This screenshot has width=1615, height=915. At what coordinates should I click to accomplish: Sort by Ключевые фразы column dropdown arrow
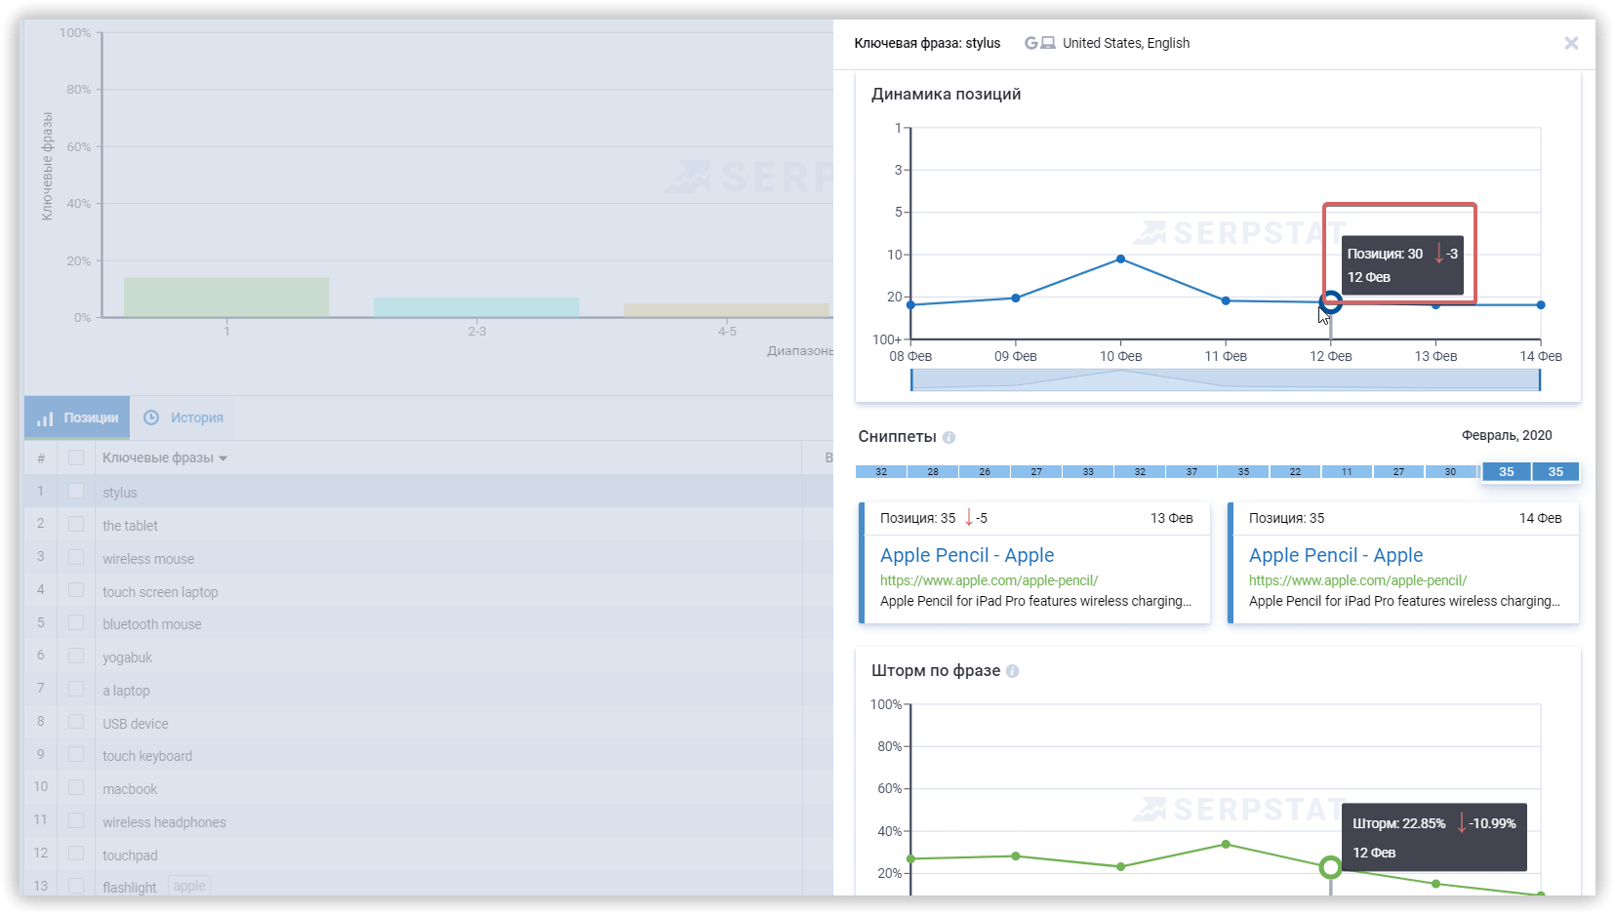click(223, 458)
